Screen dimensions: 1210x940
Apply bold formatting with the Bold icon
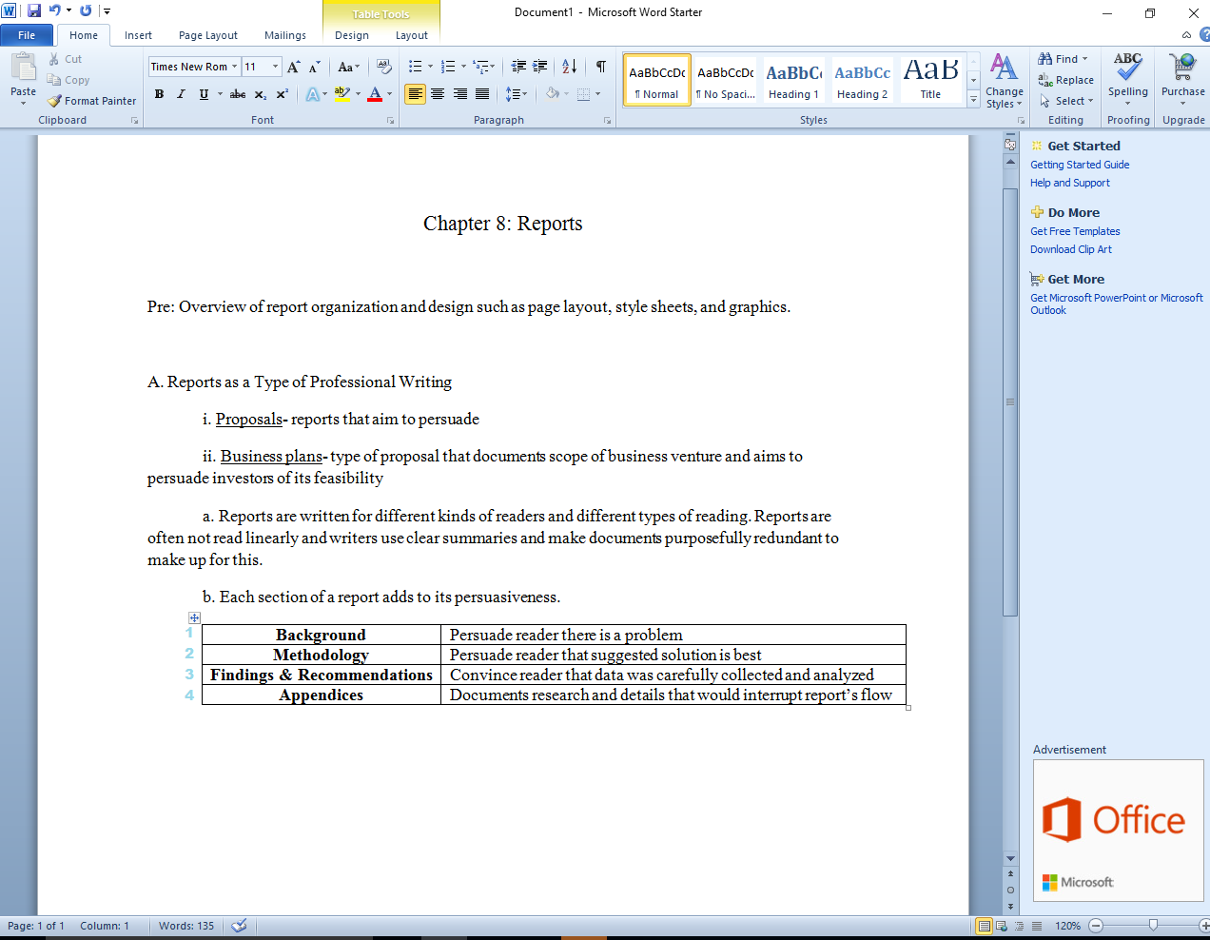pos(158,93)
